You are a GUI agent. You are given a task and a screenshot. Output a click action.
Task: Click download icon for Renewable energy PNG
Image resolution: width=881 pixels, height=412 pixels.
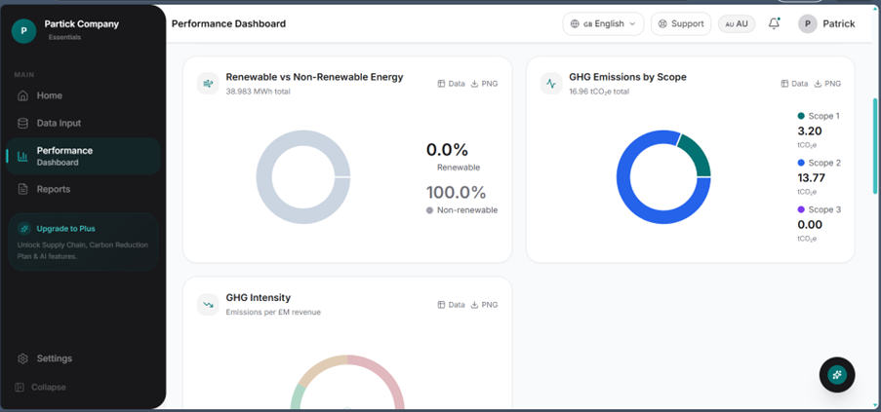pyautogui.click(x=474, y=84)
